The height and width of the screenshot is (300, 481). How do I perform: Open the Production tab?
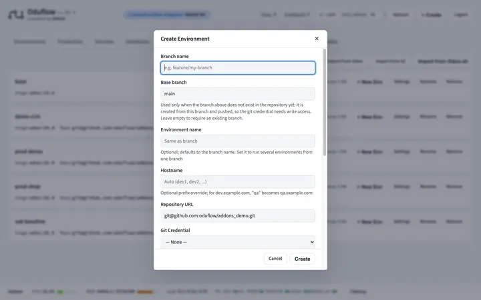click(70, 41)
